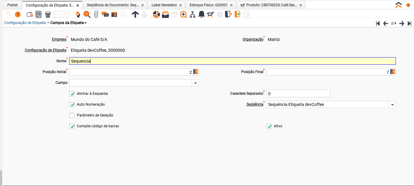
Task: Go to previous record arrow
Action: pyautogui.click(x=385, y=23)
